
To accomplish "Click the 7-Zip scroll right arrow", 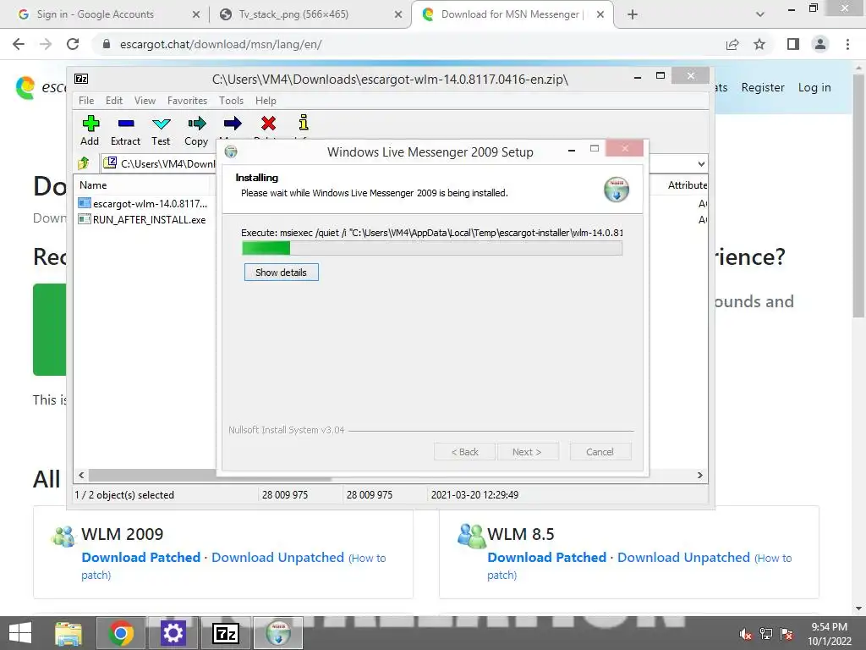I will (700, 475).
